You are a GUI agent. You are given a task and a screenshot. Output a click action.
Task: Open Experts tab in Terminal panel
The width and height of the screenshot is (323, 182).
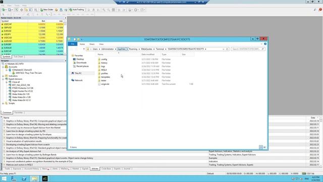coord(117,169)
